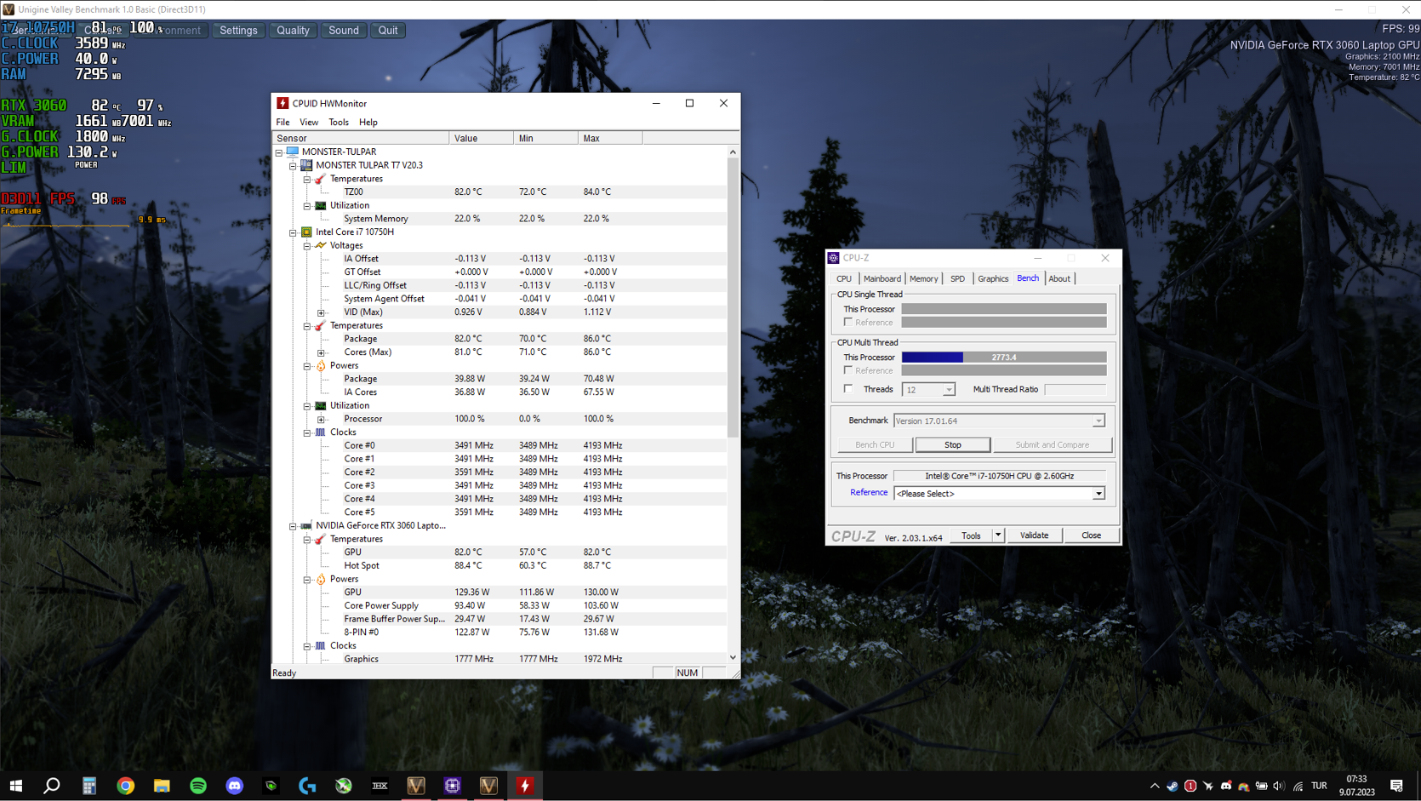Open the HWMonitor Tools menu
Screen dimensions: 1421x801
[x=339, y=123]
